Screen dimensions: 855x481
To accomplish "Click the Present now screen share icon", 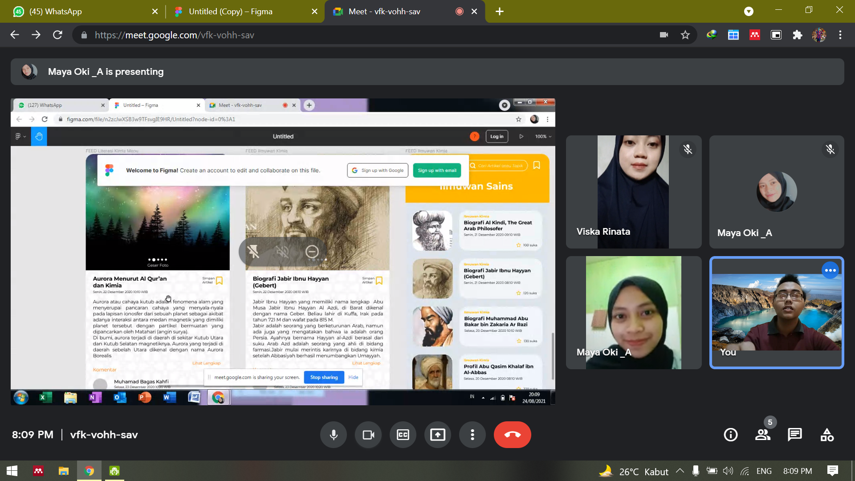I will click(x=438, y=435).
